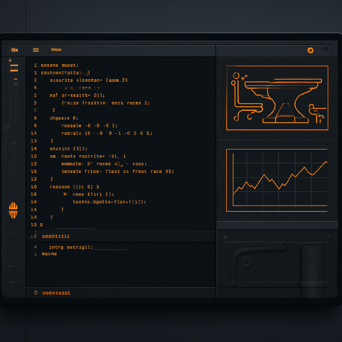This screenshot has height=342, width=342.
Task: Switch to the Tewa tab in the toolbar
Action: 56,50
